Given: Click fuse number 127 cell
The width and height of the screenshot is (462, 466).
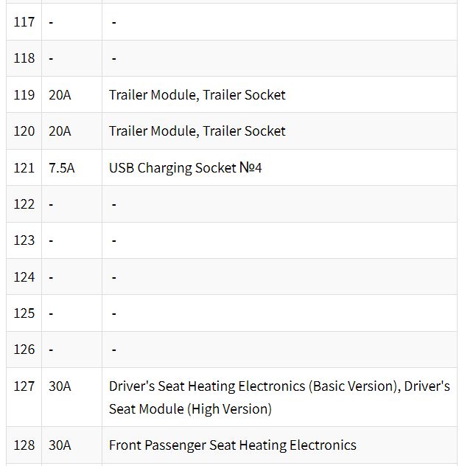Looking at the screenshot, I should 24,397.
